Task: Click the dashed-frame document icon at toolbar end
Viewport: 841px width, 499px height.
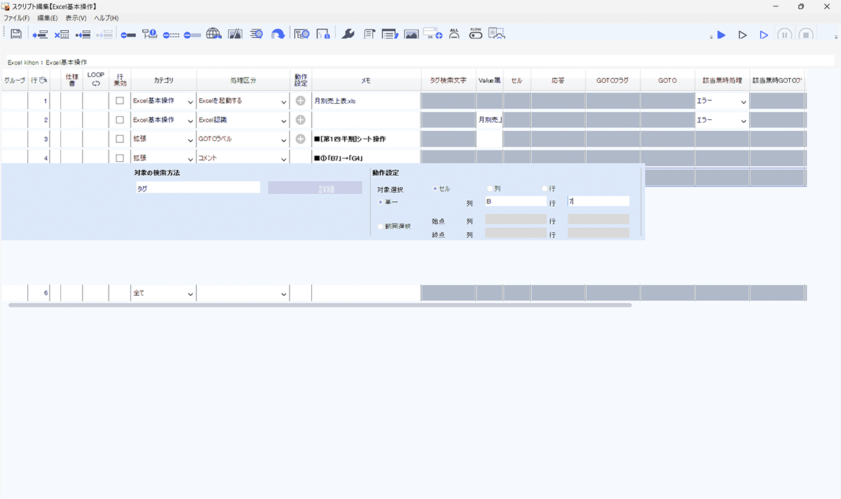Action: tap(497, 33)
